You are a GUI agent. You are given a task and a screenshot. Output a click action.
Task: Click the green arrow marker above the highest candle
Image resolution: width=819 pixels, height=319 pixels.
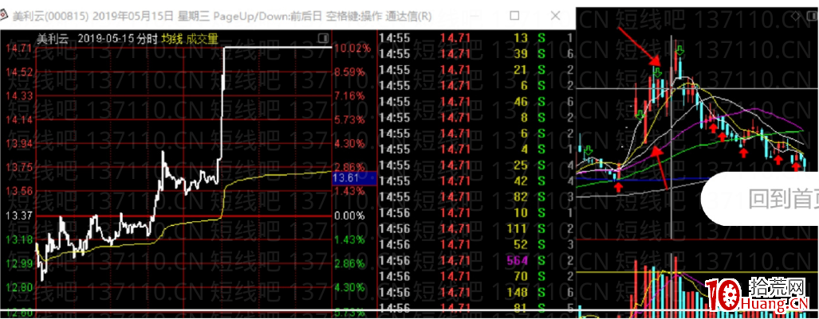coord(679,50)
